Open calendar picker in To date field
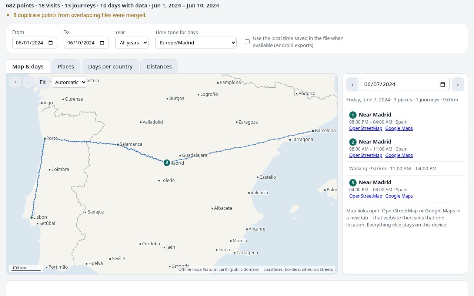Screen dimensions: 474x296 pos(102,43)
